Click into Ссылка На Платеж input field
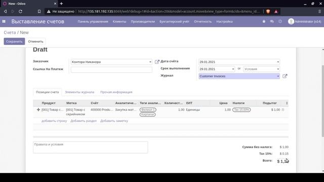The height and width of the screenshot is (182, 324). tap(111, 70)
